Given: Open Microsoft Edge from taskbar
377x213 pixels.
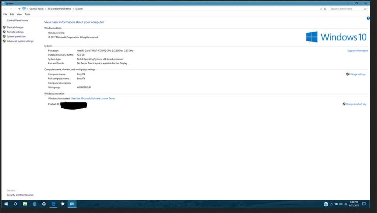Looking at the screenshot, I should coord(53,204).
